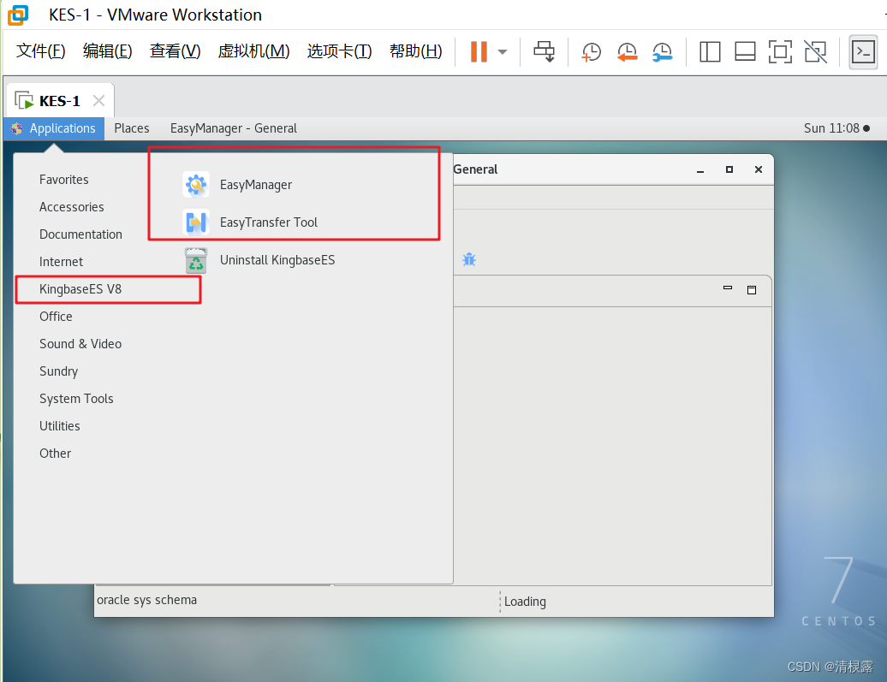Select the System Tools category
This screenshot has height=682, width=887.
point(76,399)
